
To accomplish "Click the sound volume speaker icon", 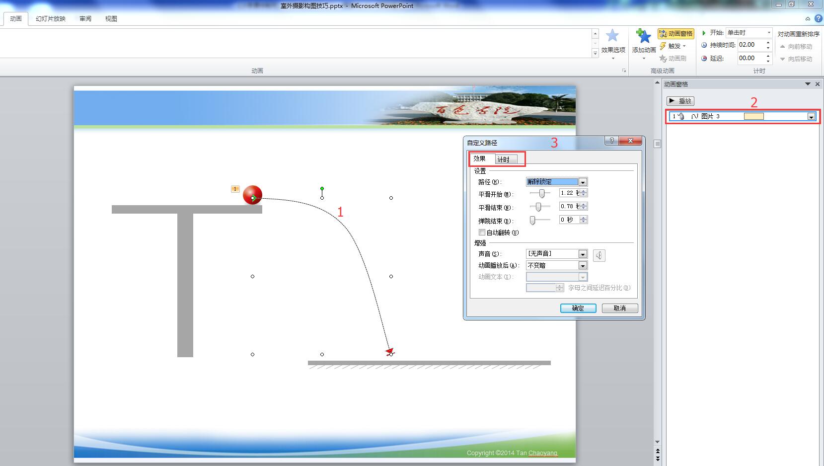I will tap(599, 255).
